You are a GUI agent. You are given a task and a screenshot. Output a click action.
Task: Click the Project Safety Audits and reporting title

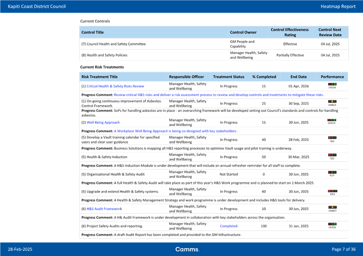112,226
